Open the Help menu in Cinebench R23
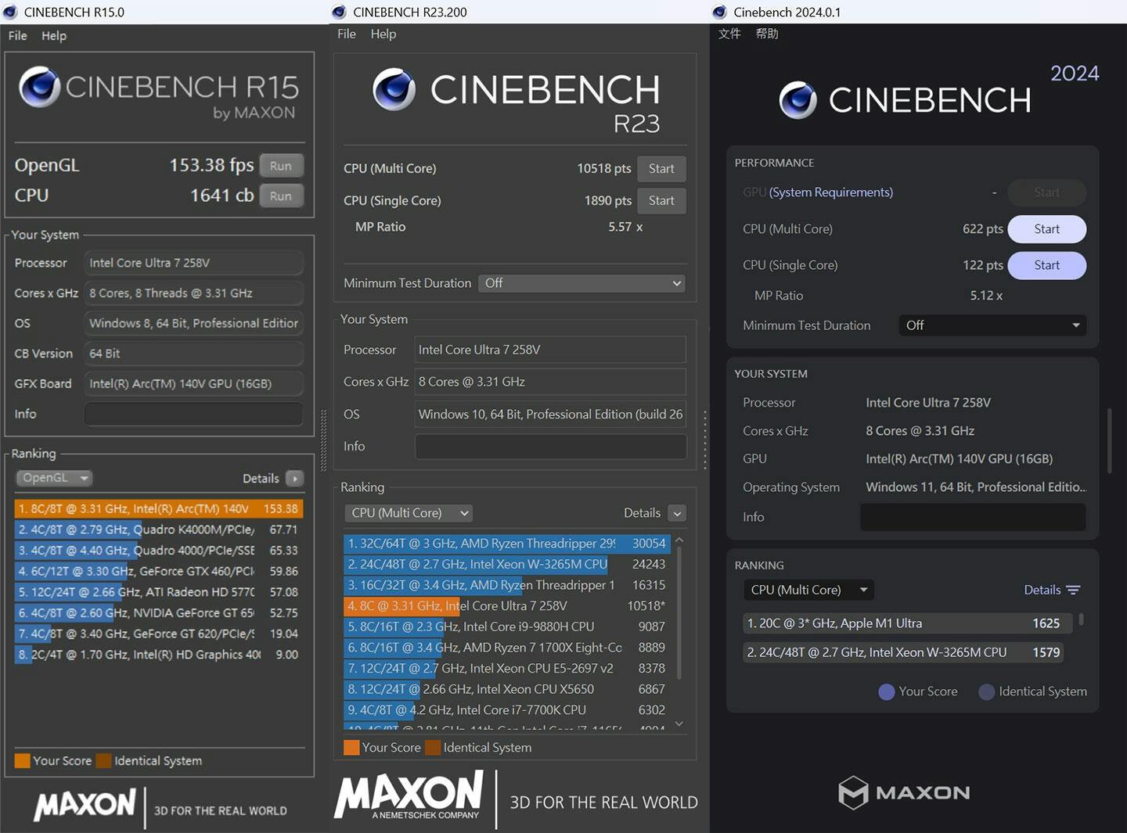Image resolution: width=1127 pixels, height=833 pixels. pos(383,34)
